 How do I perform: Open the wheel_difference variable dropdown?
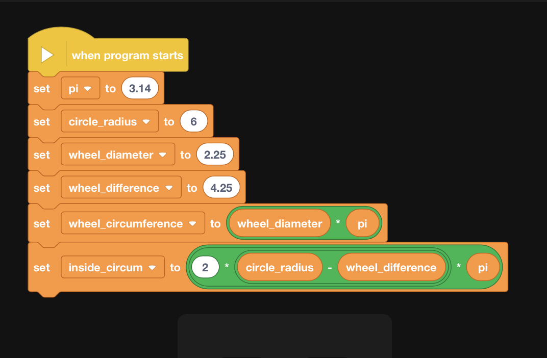click(121, 188)
